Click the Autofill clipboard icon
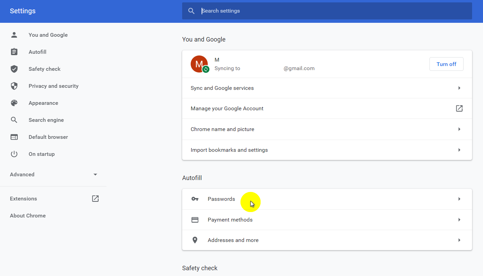The image size is (483, 276). (14, 52)
